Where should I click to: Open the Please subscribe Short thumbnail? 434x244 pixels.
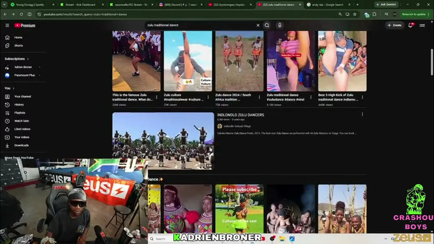click(239, 209)
